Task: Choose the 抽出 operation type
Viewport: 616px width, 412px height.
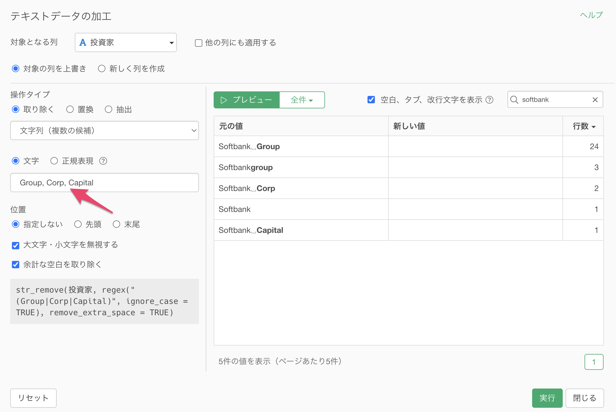Action: coord(109,110)
